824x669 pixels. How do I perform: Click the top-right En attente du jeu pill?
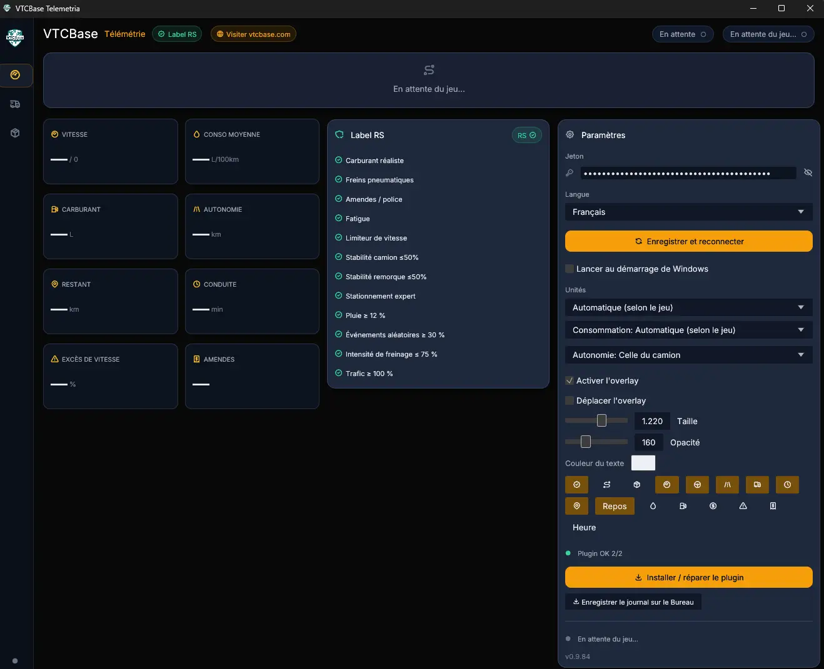click(768, 34)
